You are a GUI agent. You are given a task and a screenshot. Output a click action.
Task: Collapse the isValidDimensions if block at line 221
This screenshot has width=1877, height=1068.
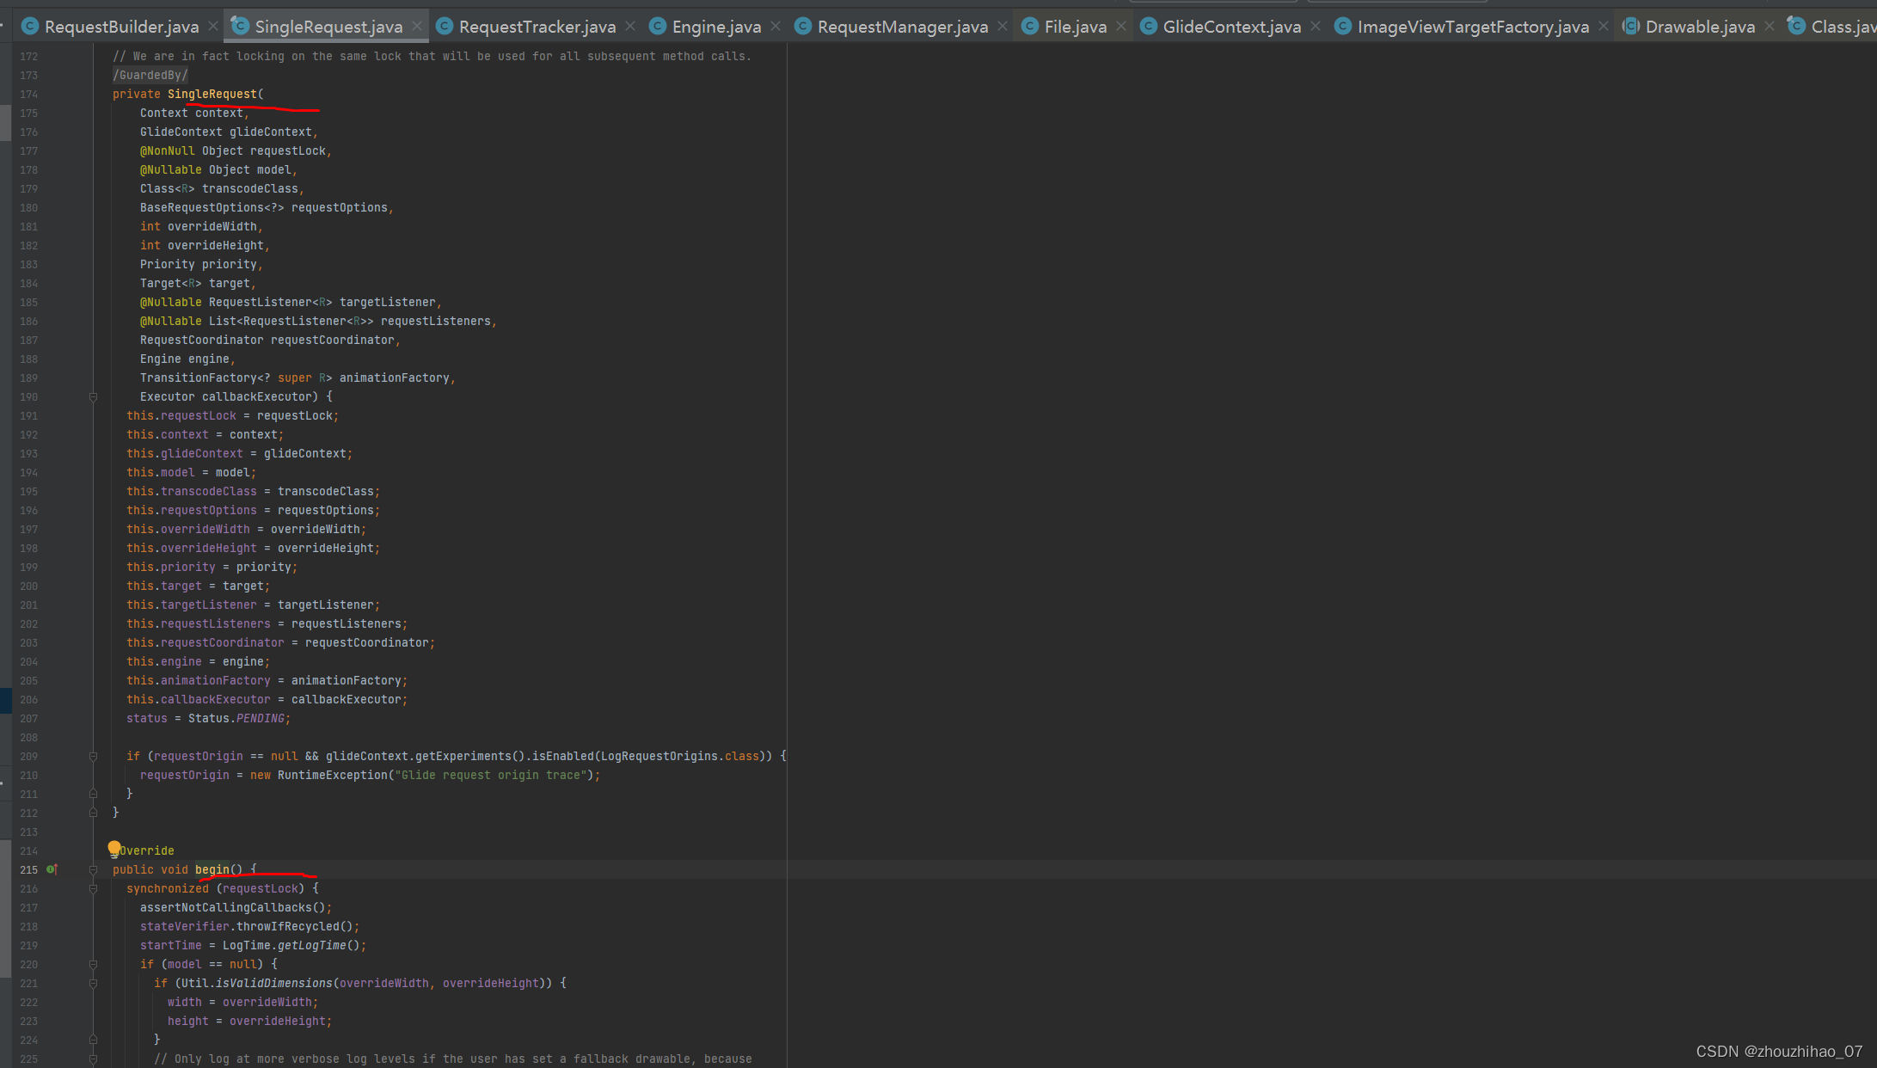point(93,983)
